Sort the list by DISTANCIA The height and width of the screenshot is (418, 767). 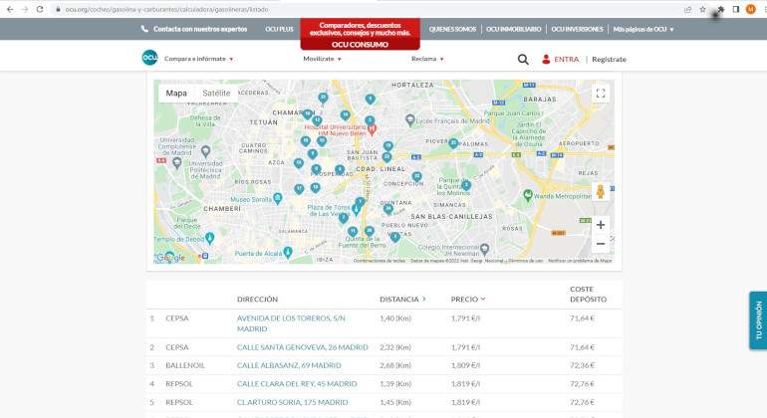[x=402, y=300]
